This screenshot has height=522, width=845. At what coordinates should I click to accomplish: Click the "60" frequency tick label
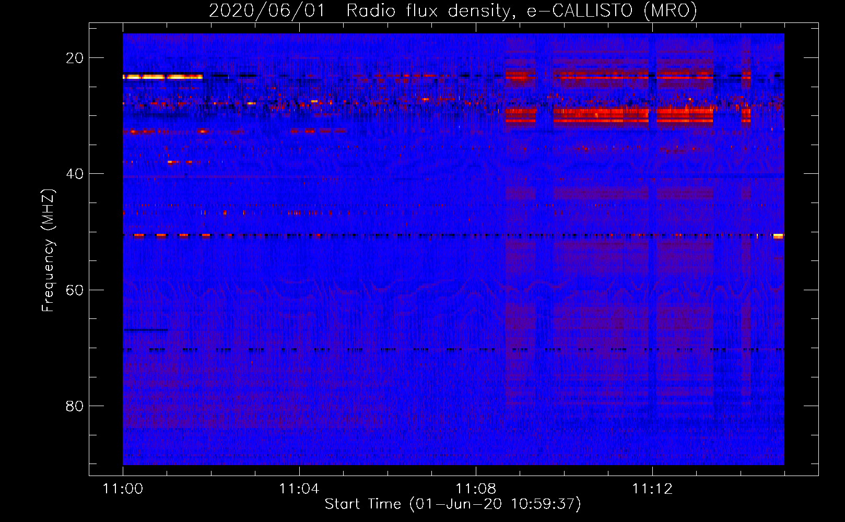click(x=75, y=290)
